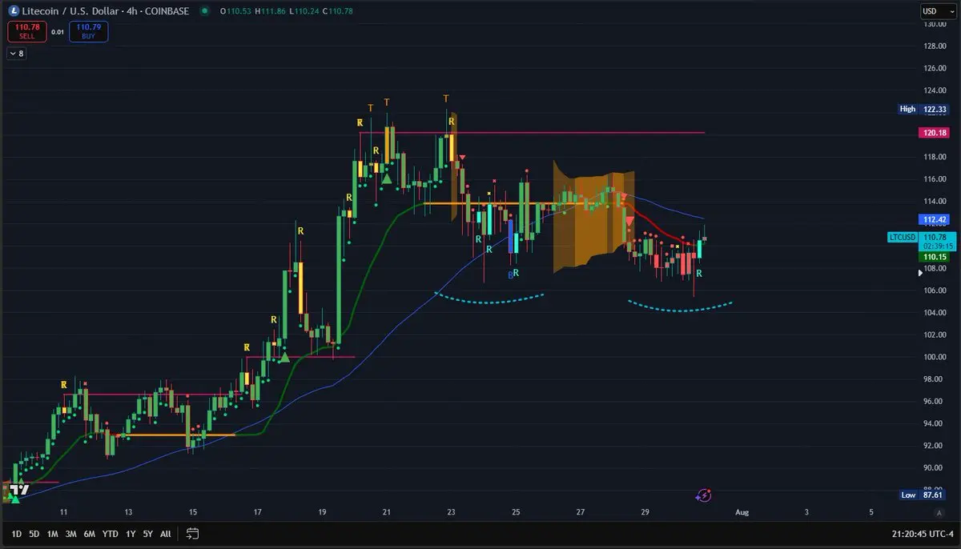
Task: Select the All date range
Action: [166, 533]
